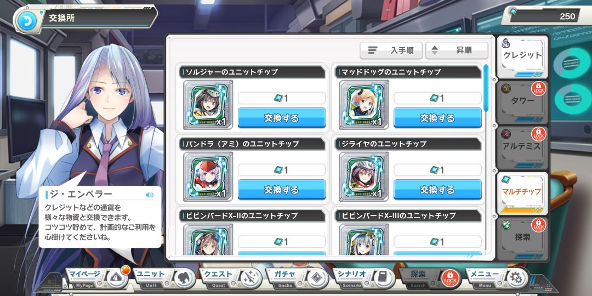Switch to the クレジット tab
This screenshot has width=592, height=296.
(x=522, y=56)
